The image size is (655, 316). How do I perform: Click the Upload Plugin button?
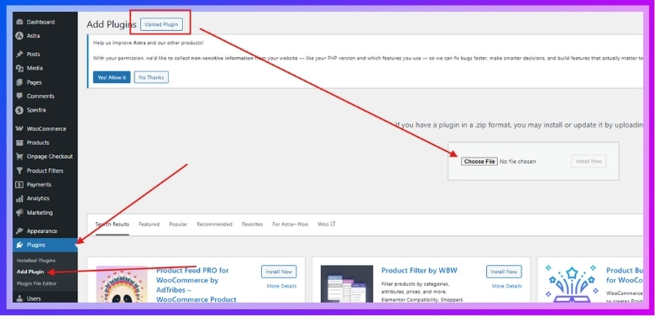click(x=161, y=24)
